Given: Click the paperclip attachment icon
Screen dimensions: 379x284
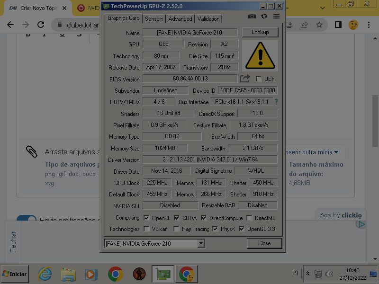Looking at the screenshot, I should tap(32, 151).
